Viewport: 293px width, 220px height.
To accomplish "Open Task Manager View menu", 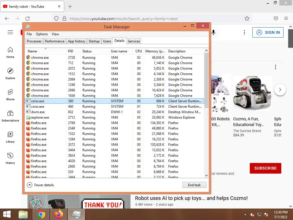I will 55,34.
